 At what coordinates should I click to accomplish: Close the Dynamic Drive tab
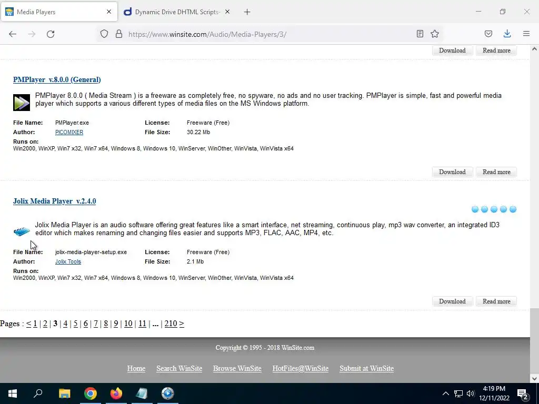pos(227,12)
